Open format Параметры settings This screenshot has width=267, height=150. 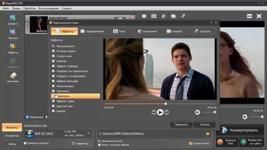(x=80, y=143)
